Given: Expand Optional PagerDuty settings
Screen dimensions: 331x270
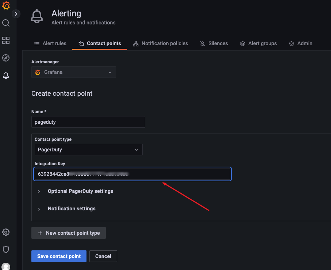Looking at the screenshot, I should (76, 191).
